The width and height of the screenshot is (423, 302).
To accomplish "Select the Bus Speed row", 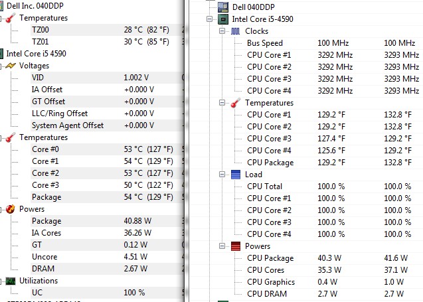I will click(265, 43).
